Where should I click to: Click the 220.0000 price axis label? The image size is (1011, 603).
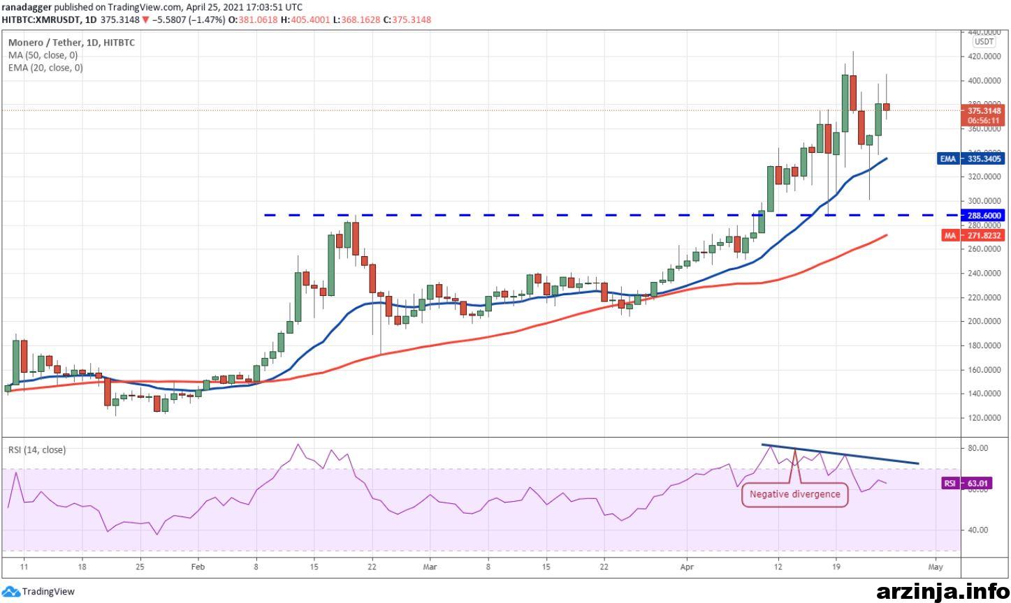pyautogui.click(x=985, y=298)
